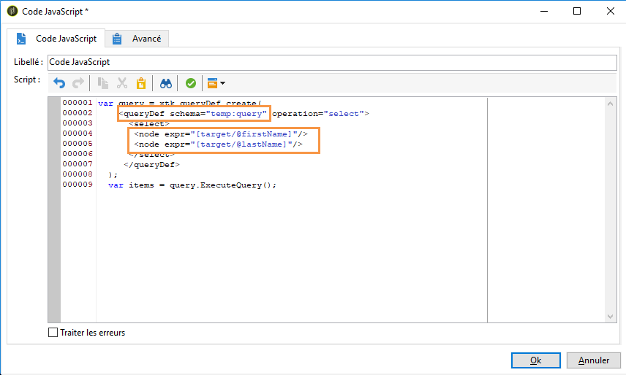Select the Code JavaScript tab
Screen dimensions: 626x375
(56, 39)
